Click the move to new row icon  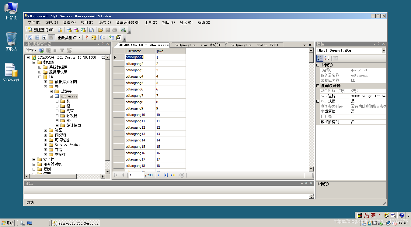click(173, 175)
